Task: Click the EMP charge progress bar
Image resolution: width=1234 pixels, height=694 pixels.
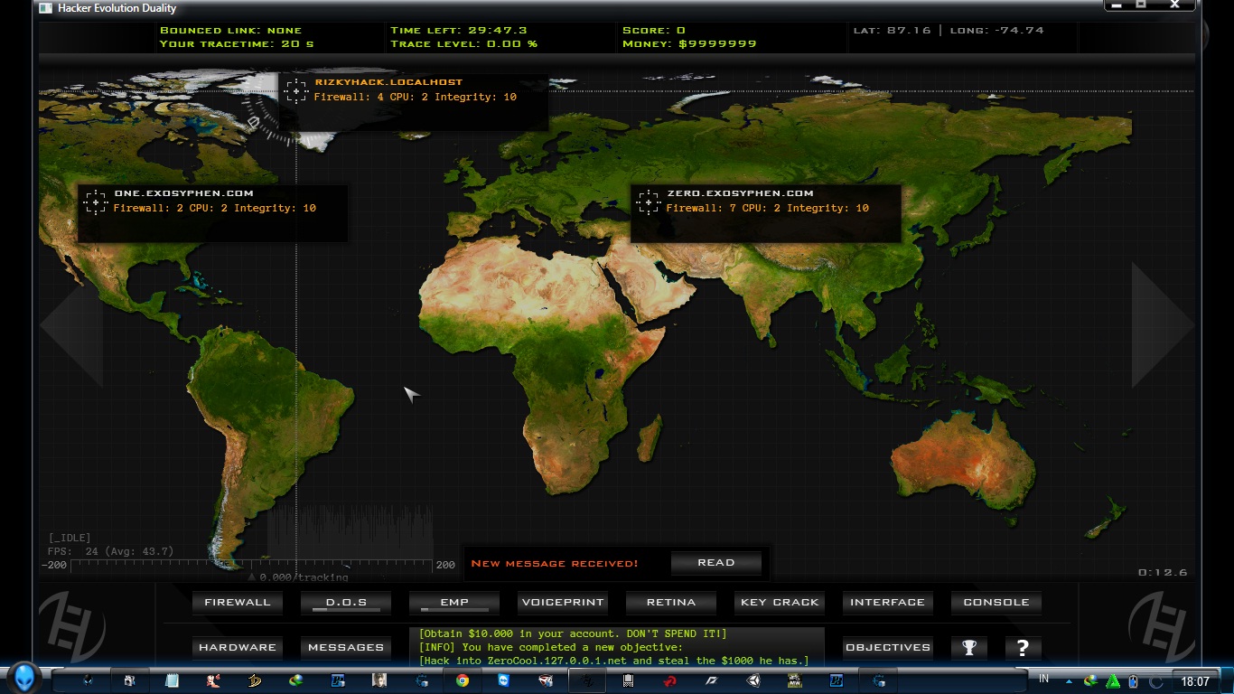Action: click(454, 610)
